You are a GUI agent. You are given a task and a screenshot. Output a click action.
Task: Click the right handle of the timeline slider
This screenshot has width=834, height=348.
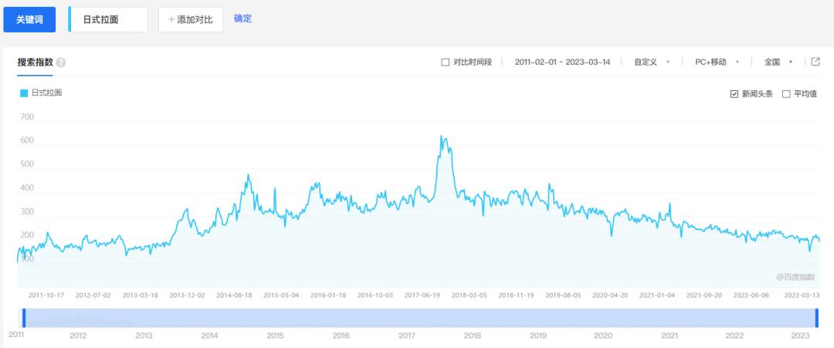[x=816, y=317]
